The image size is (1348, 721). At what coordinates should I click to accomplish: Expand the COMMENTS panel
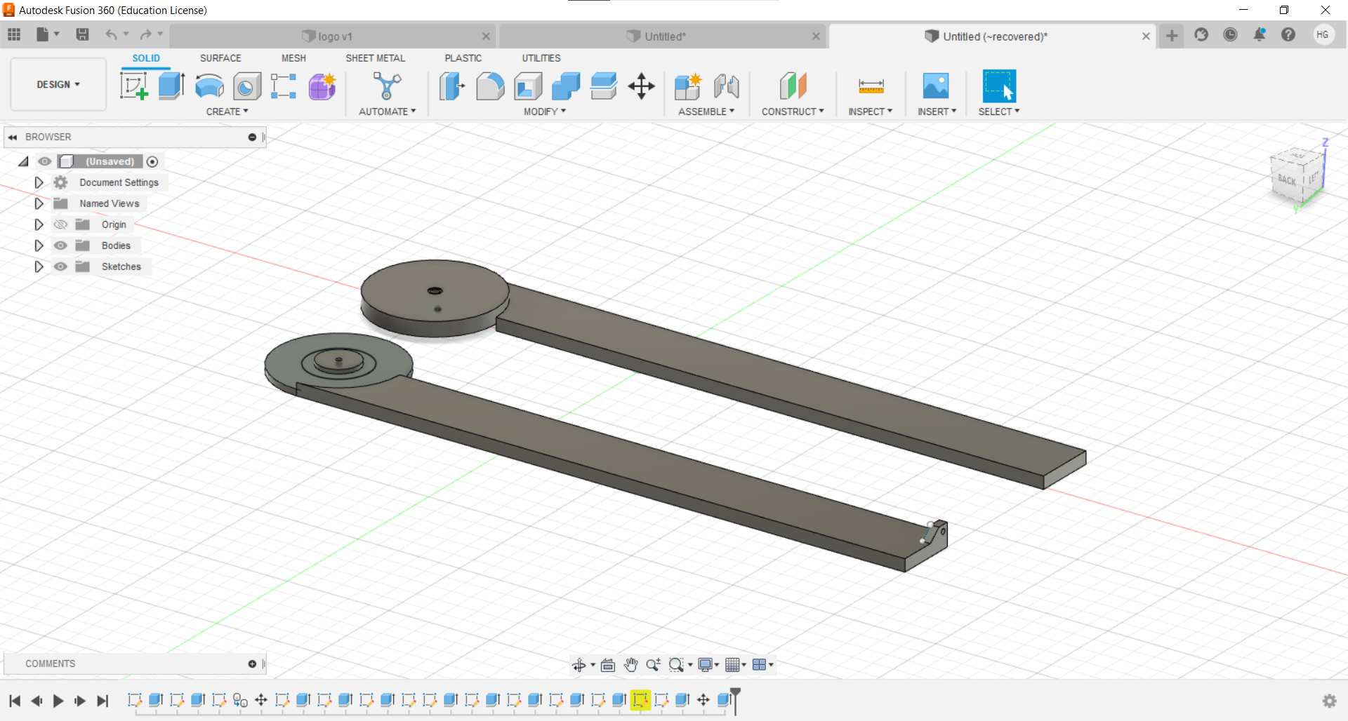point(252,663)
